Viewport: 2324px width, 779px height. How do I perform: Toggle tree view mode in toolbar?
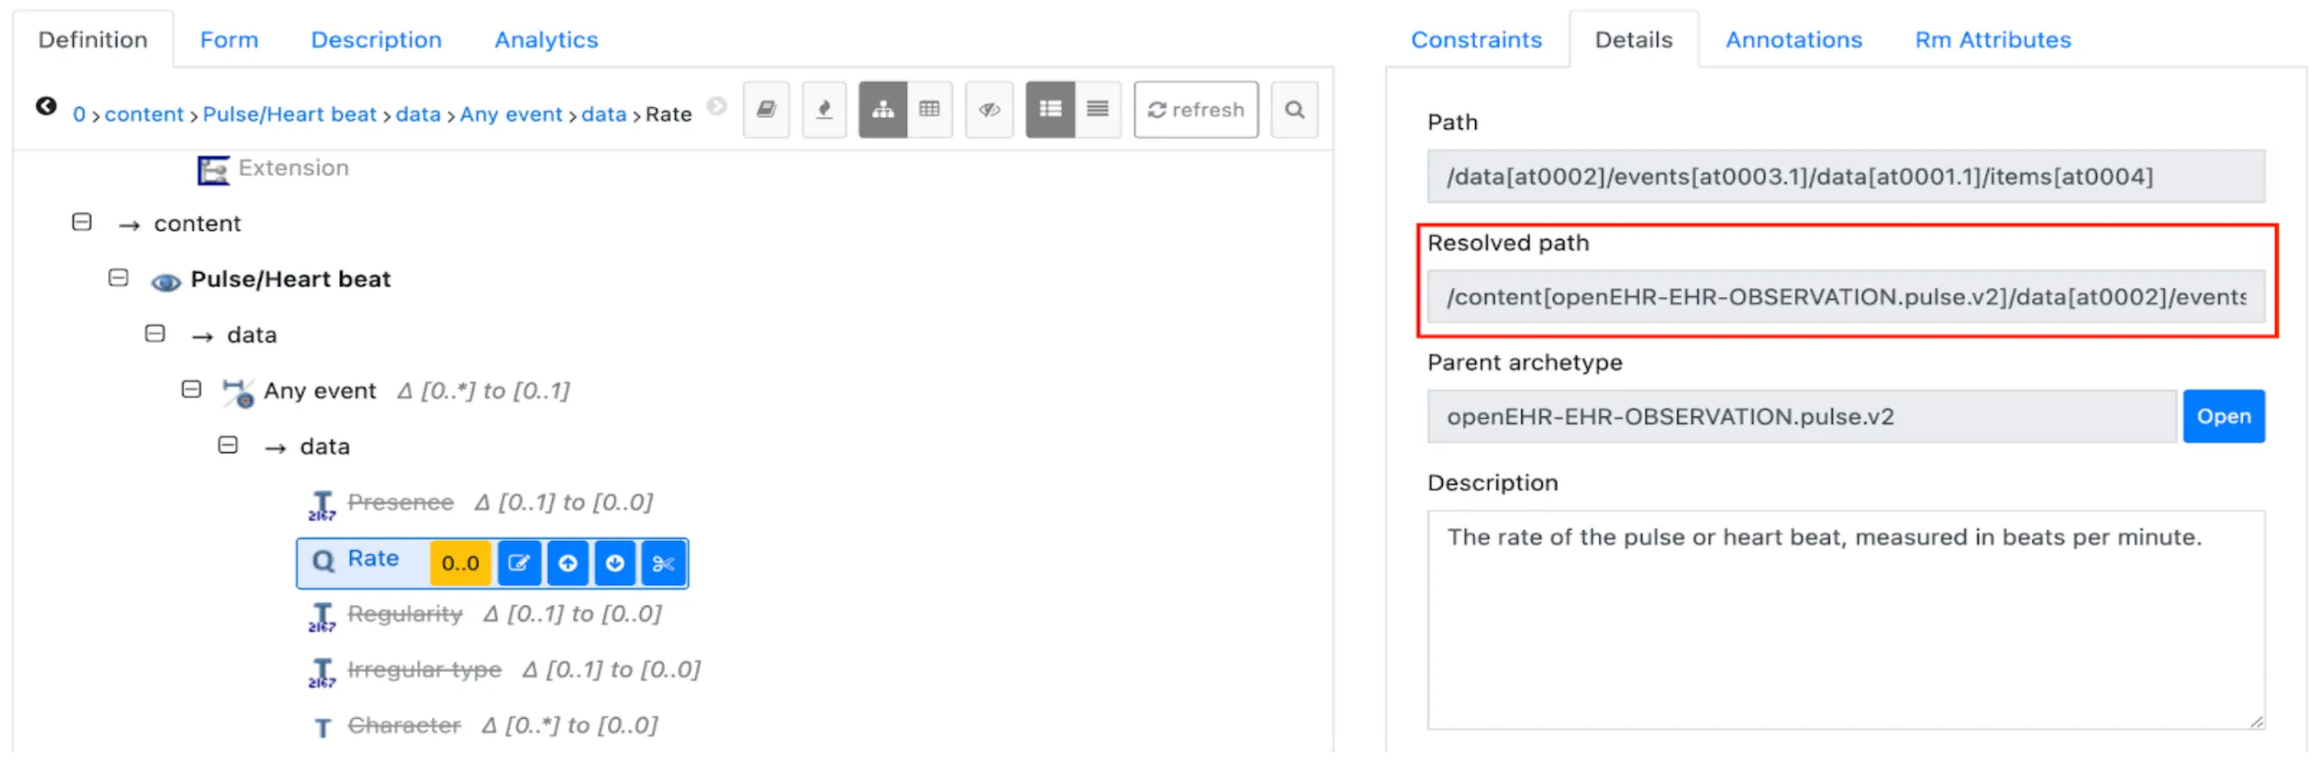click(884, 109)
